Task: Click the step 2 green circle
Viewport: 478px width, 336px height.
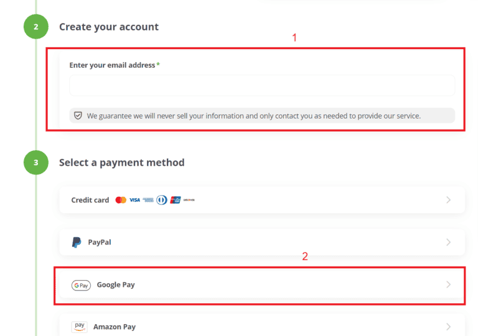Action: pos(36,27)
